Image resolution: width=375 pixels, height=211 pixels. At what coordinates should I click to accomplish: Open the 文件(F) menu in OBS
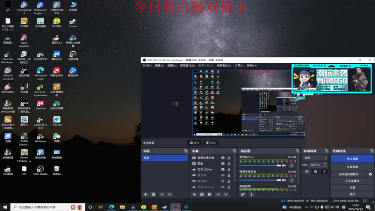[x=147, y=66]
